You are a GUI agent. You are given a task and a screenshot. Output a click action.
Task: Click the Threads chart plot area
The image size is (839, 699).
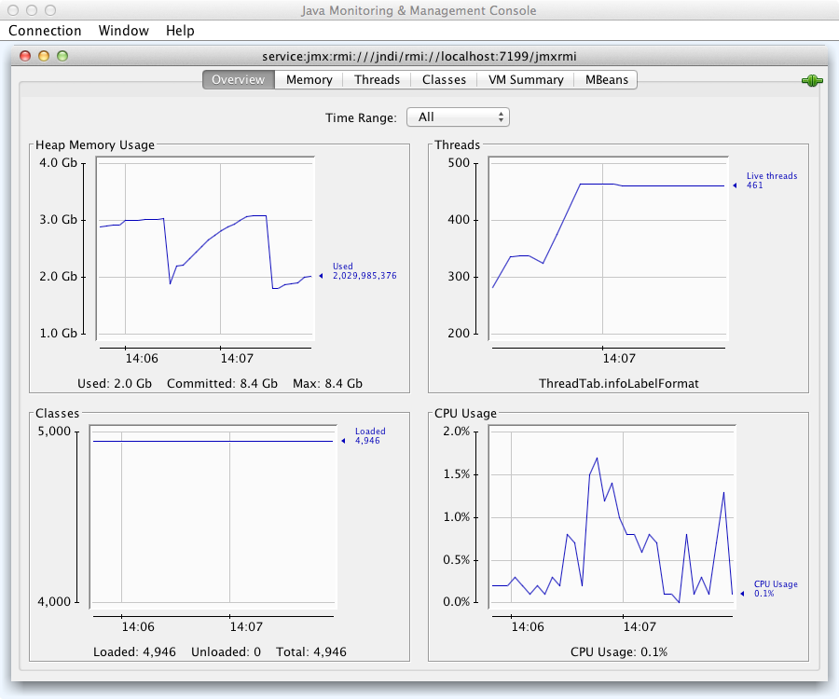tap(609, 249)
